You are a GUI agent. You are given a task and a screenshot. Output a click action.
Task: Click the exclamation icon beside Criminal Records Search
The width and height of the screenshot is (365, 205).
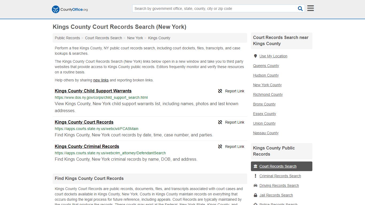pos(255,176)
